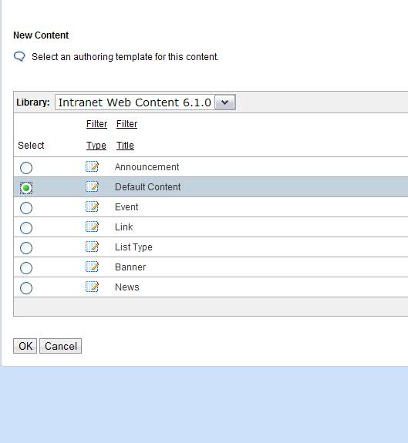Select the Announcement radio button
The height and width of the screenshot is (443, 408).
[x=26, y=168]
